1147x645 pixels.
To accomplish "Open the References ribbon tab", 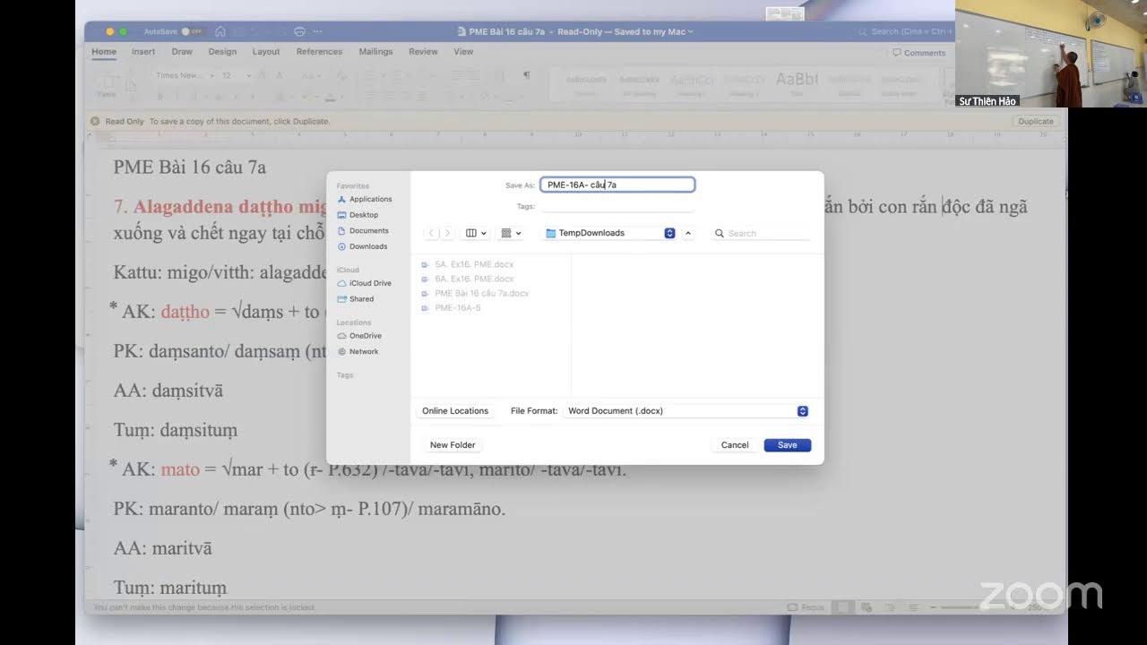I will [x=319, y=52].
